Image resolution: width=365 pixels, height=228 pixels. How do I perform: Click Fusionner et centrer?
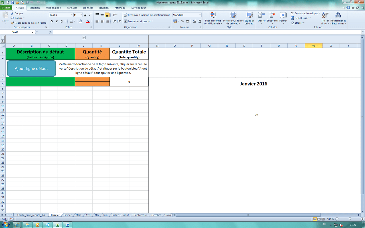click(138, 21)
